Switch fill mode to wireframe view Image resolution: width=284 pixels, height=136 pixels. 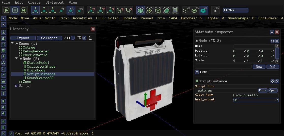coord(195,10)
